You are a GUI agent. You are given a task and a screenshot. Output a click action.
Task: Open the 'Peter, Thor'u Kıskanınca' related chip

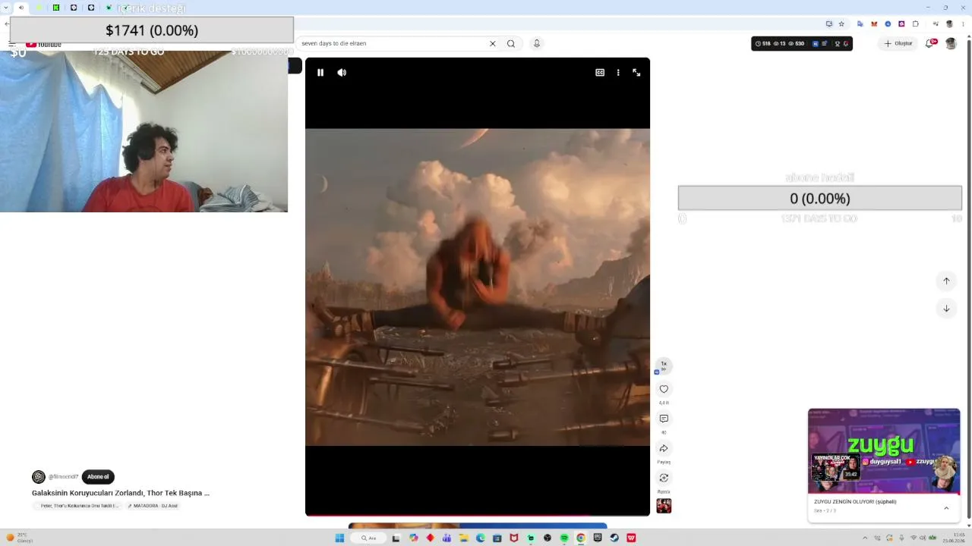(x=77, y=506)
